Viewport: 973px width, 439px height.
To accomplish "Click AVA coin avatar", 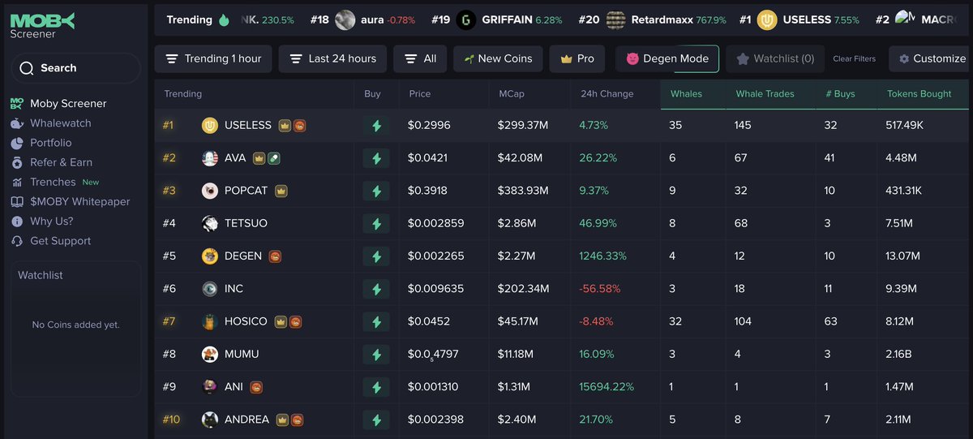I will tap(210, 158).
